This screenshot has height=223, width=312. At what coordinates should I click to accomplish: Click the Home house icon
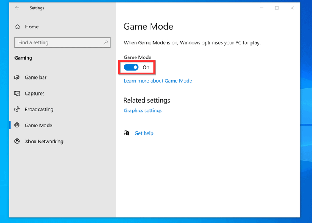[18, 27]
